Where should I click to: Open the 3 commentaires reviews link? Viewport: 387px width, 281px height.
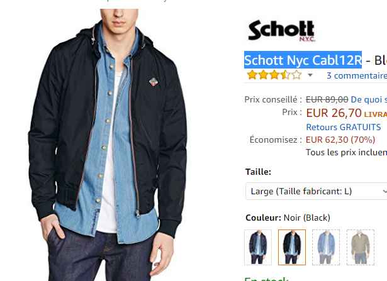(357, 75)
